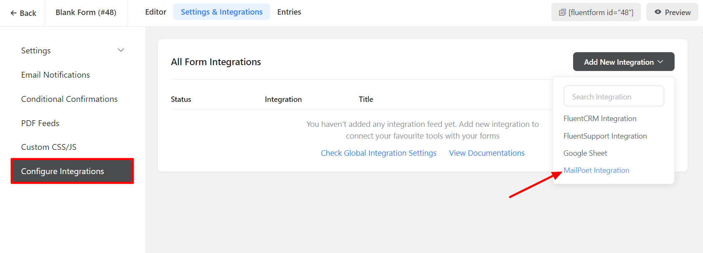Open the Add New Integration dropdown
This screenshot has height=253, width=703.
point(623,62)
